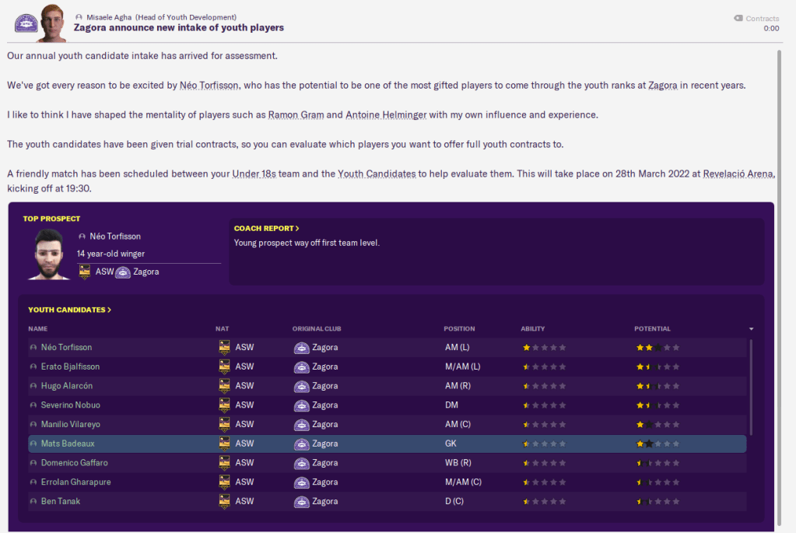
Task: Click the Contracts tag icon
Action: 738,18
